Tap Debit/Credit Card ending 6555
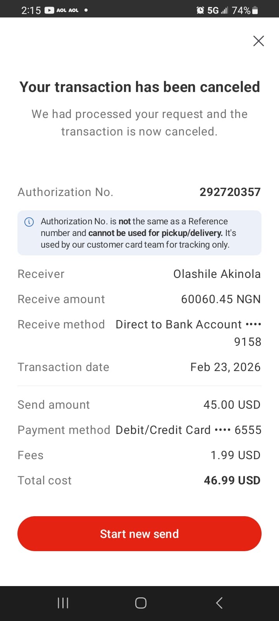The height and width of the screenshot is (621, 279). (188, 430)
